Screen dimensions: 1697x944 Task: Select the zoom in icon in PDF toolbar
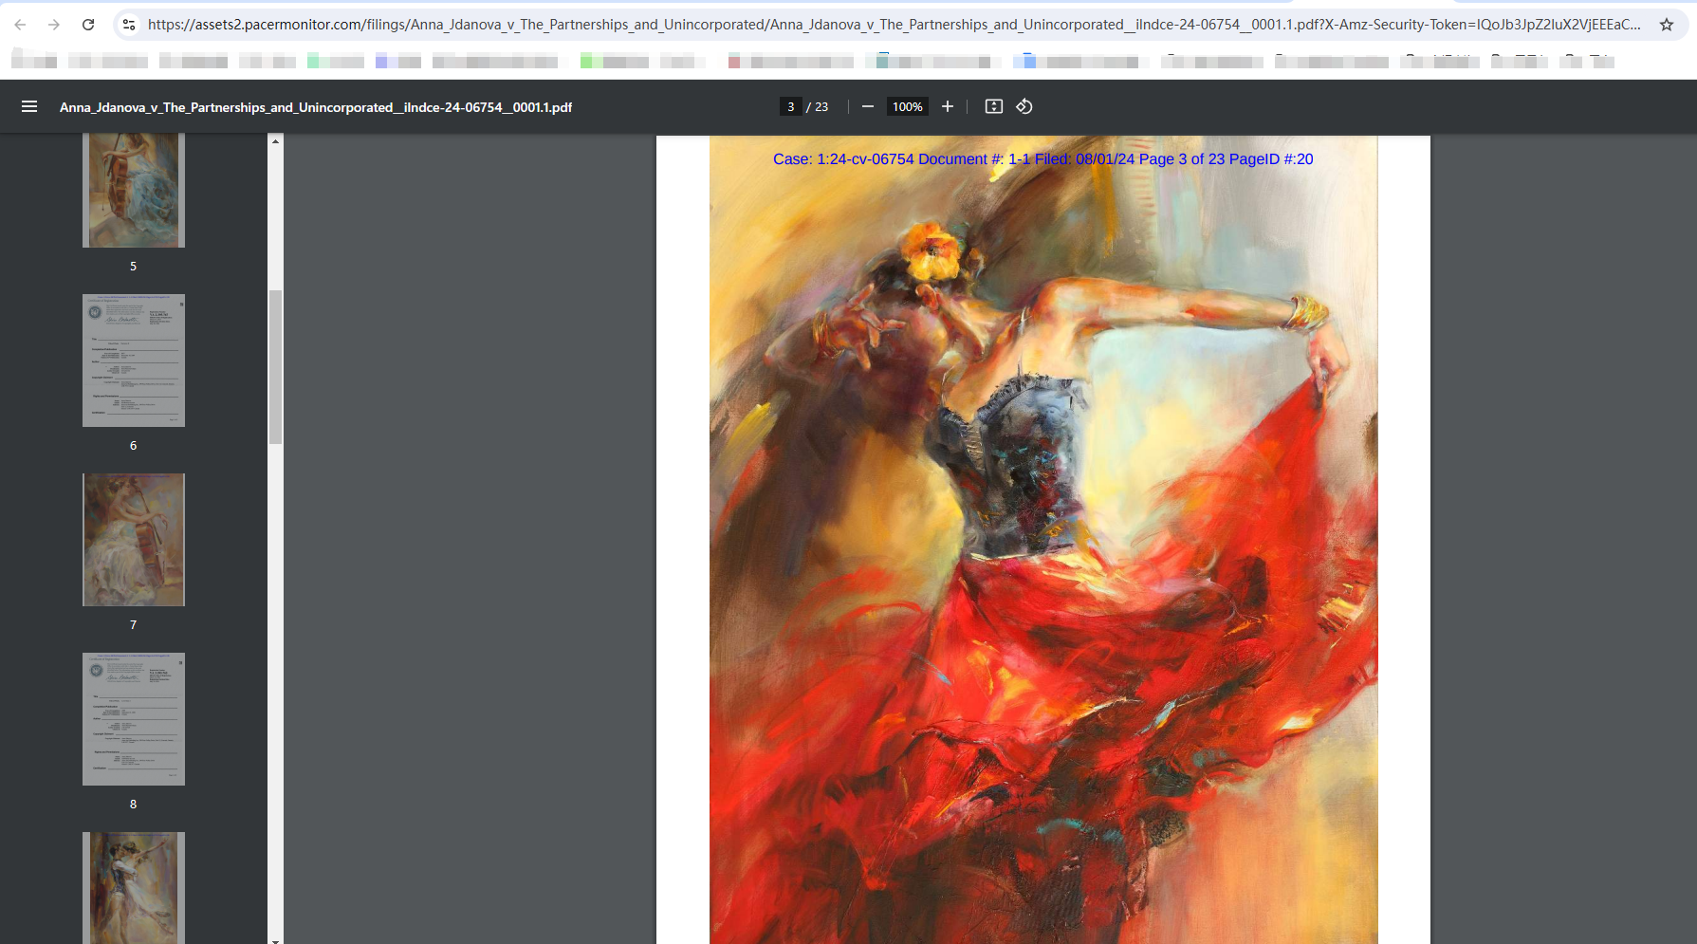pyautogui.click(x=947, y=106)
